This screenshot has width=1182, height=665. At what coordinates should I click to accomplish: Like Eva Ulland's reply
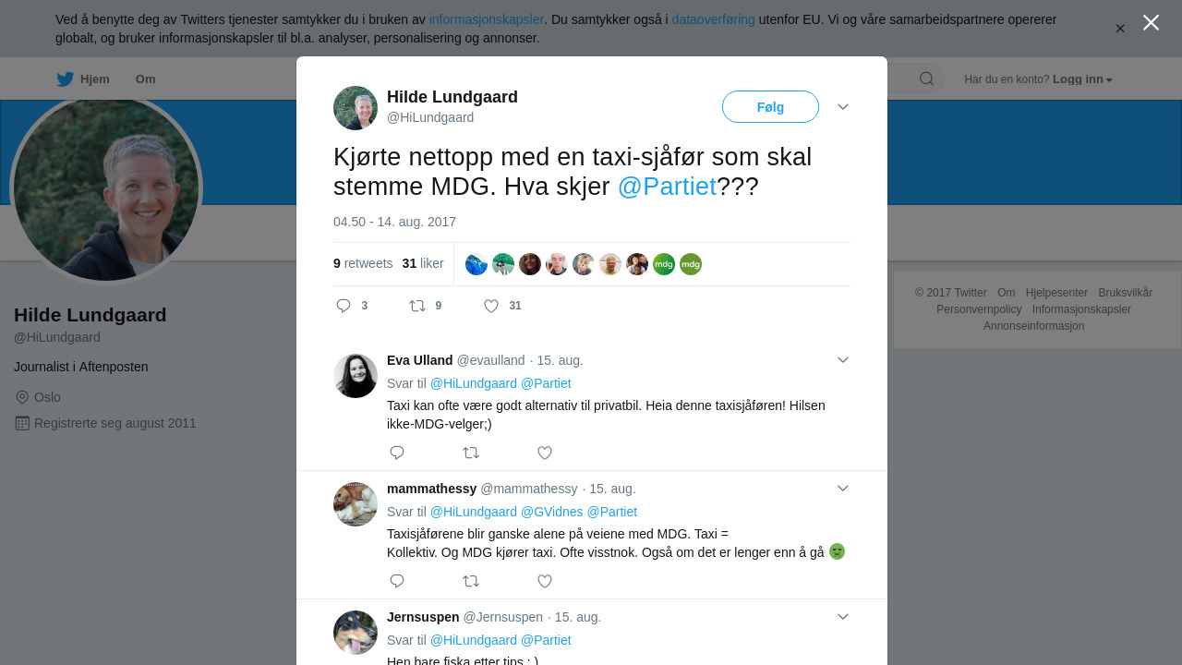545,453
